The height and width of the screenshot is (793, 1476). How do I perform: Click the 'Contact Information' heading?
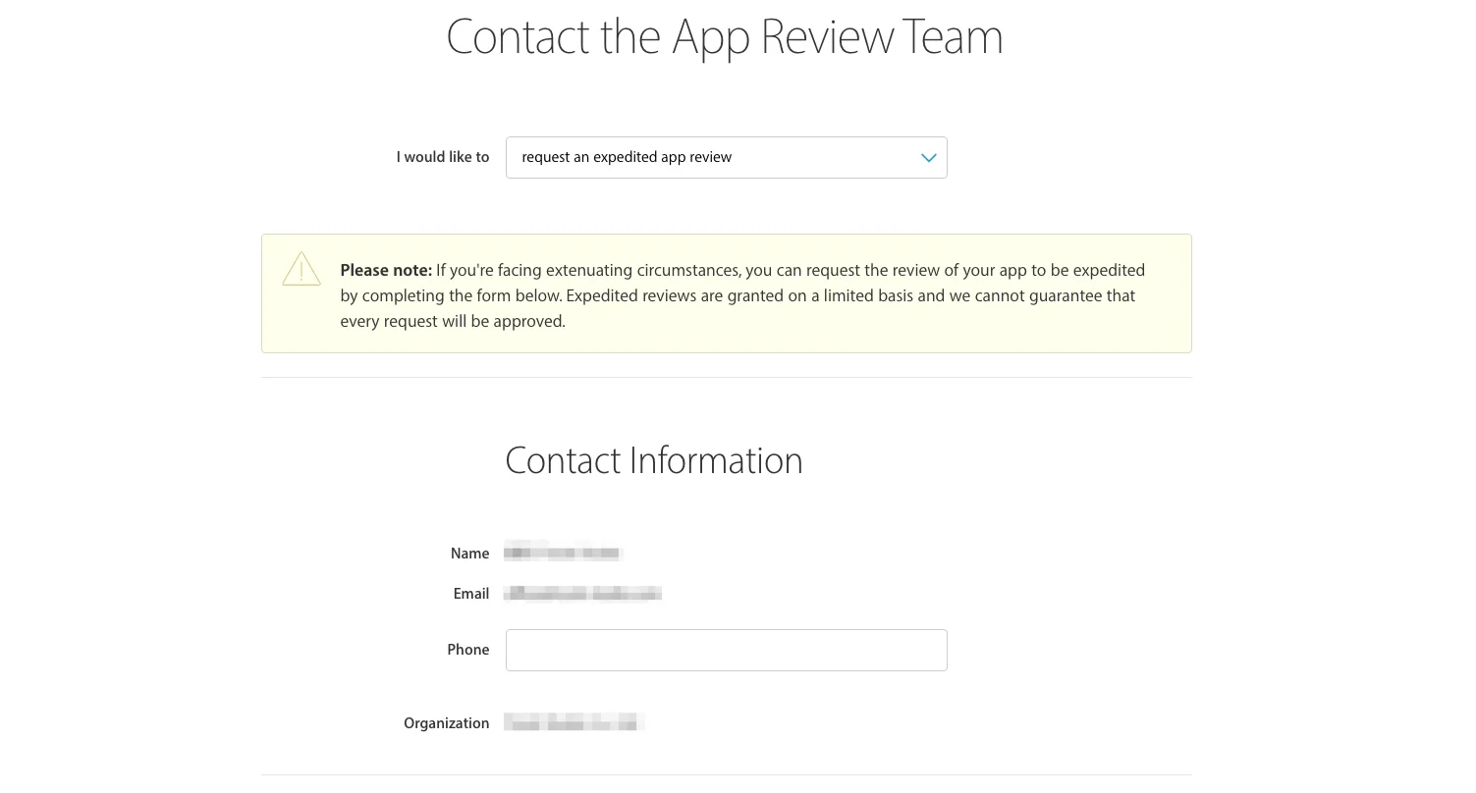(654, 460)
